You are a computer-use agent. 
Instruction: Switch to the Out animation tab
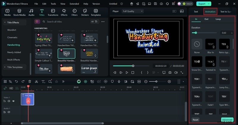coord(206,19)
